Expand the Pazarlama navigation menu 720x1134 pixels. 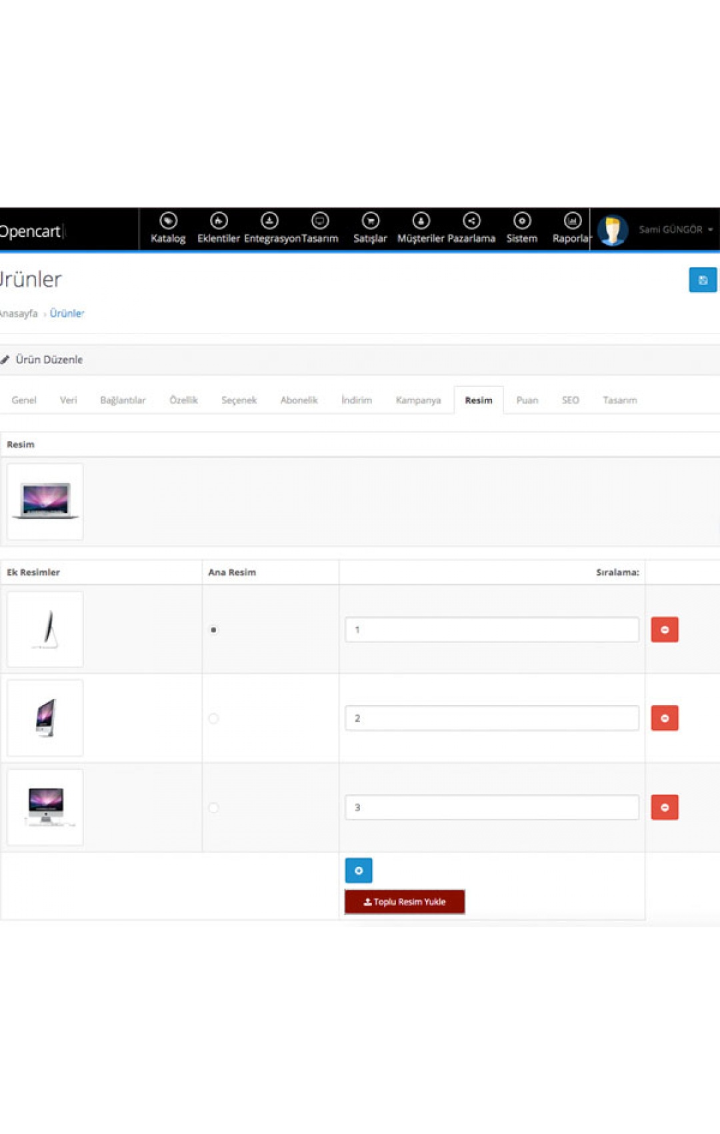click(471, 228)
